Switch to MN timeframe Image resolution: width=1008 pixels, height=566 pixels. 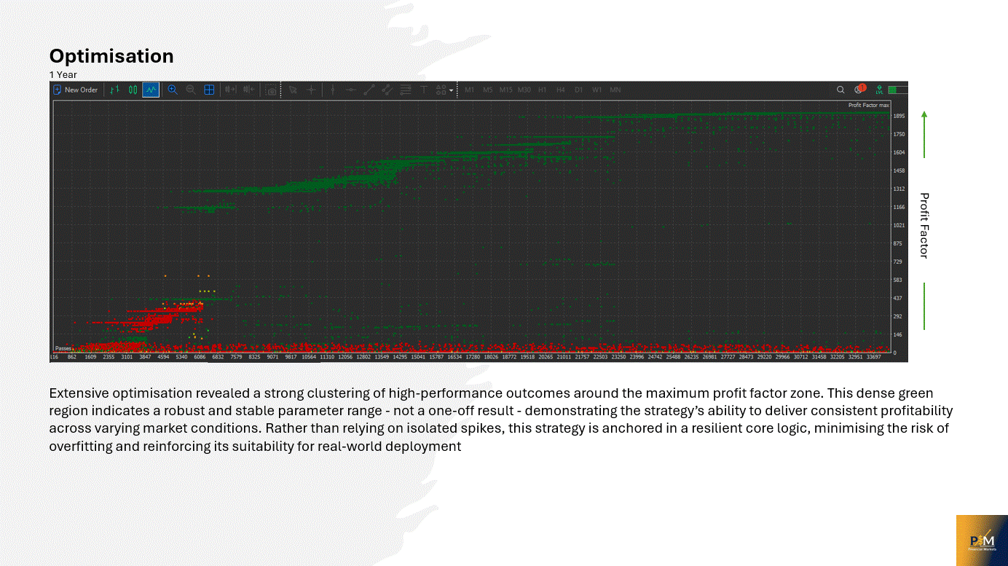coord(615,90)
